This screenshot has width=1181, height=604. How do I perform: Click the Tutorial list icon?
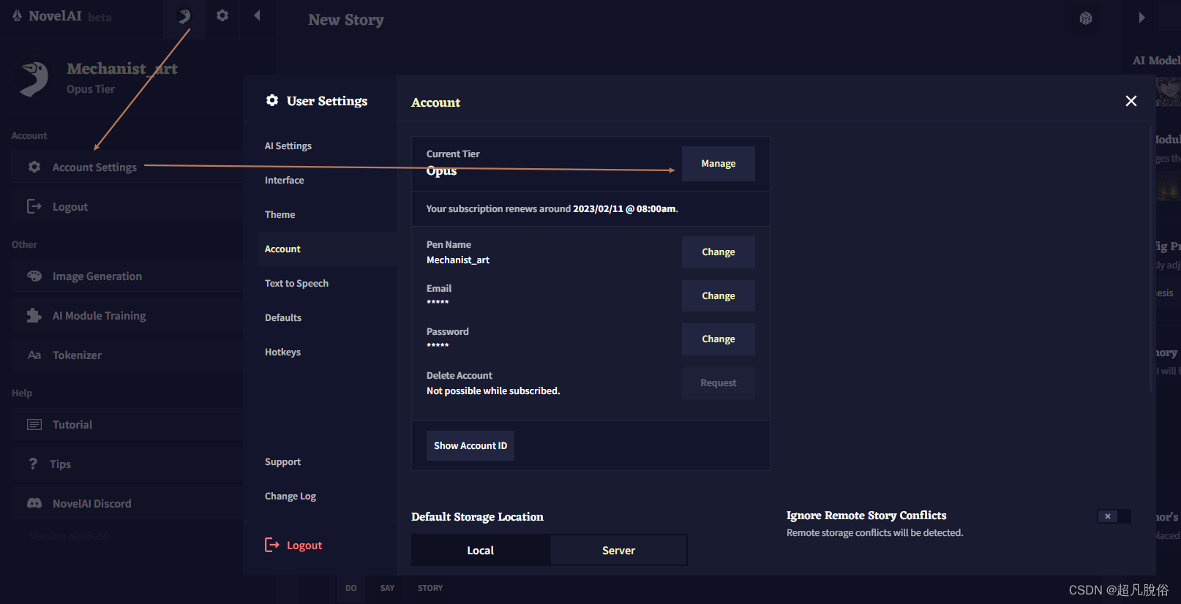pyautogui.click(x=34, y=425)
